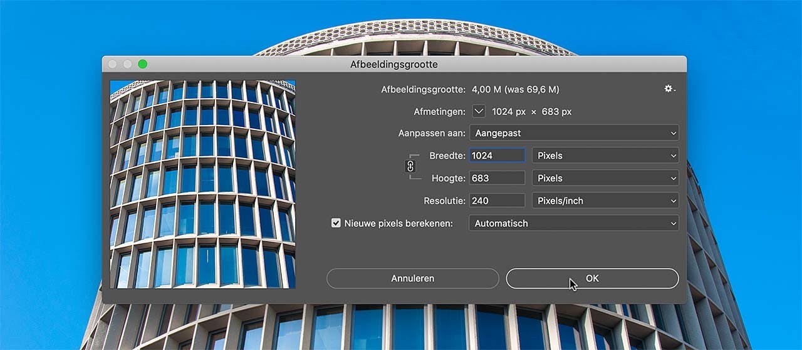Open the Breedte units dropdown
Viewport: 802px width, 350px height.
point(605,155)
